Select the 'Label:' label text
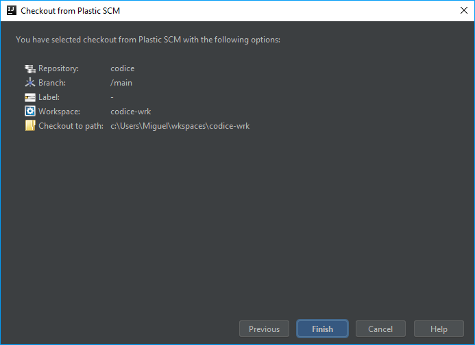The width and height of the screenshot is (475, 345). click(x=49, y=97)
